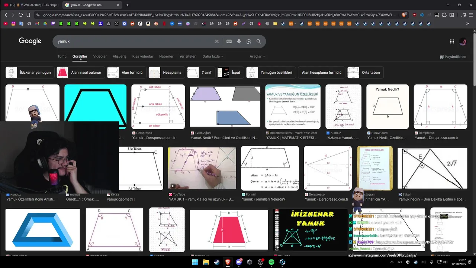Open the on-screen keyboard input tool
Screen dimensions: 476x268
click(229, 41)
